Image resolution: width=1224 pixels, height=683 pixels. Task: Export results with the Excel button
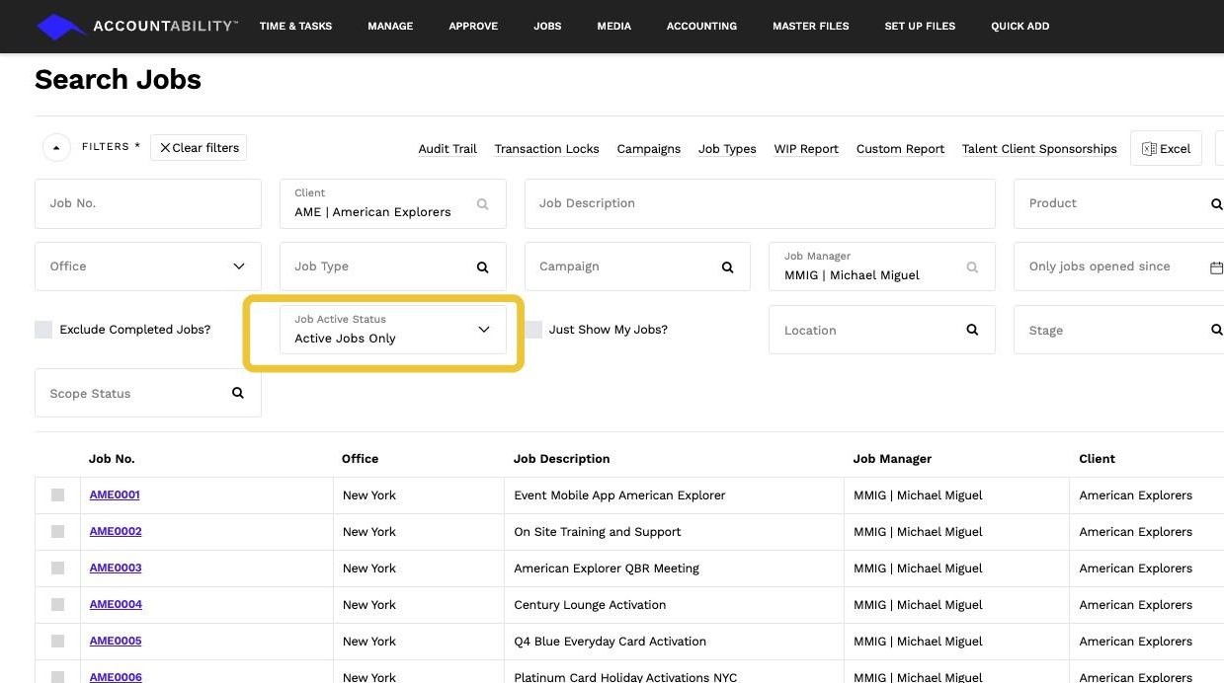coord(1166,149)
